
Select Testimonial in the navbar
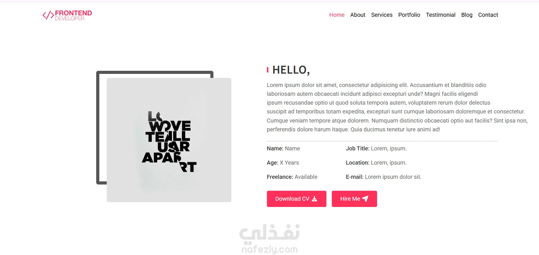click(x=441, y=15)
